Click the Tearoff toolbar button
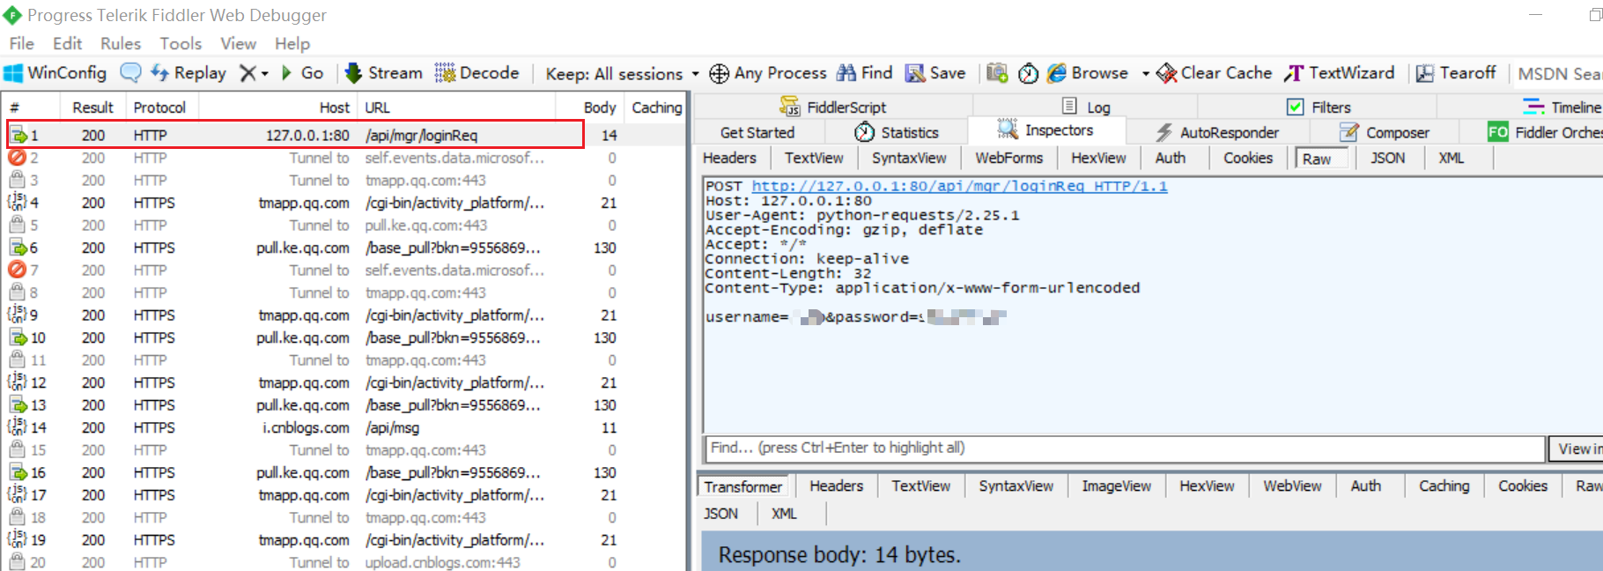 (1456, 73)
